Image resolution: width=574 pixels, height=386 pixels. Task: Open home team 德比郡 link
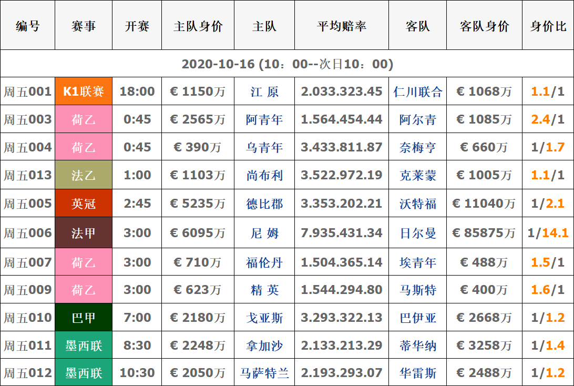click(x=264, y=203)
